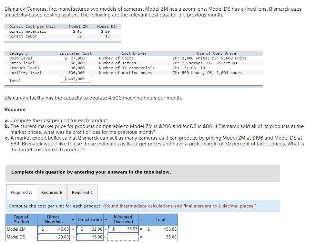316x243 pixels.
Task: Select empty Model DS allocated overhead field
Action: click(123, 237)
